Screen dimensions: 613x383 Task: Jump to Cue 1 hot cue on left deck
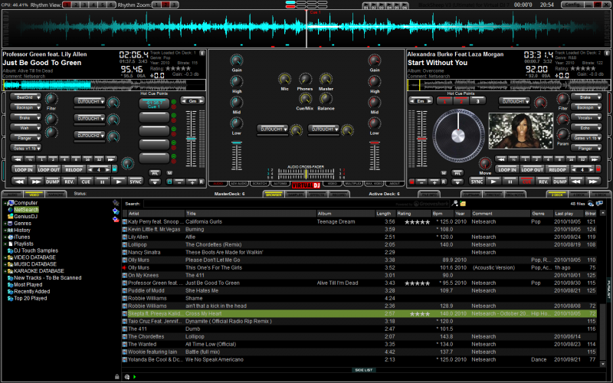[154, 103]
